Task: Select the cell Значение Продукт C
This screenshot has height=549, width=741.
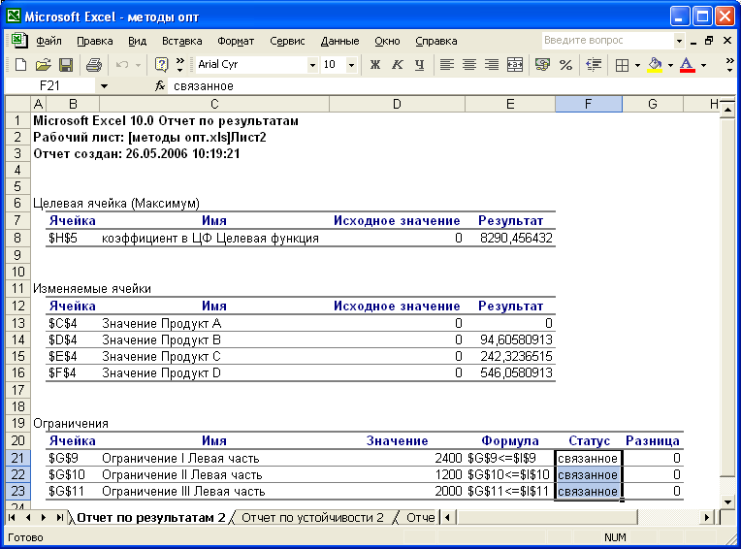Action: (x=214, y=356)
